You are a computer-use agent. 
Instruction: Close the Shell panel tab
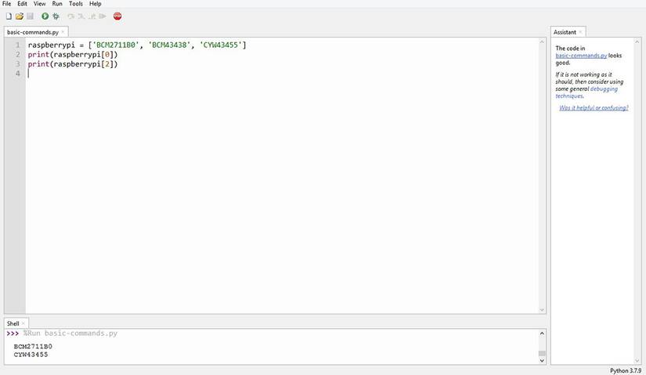23,323
